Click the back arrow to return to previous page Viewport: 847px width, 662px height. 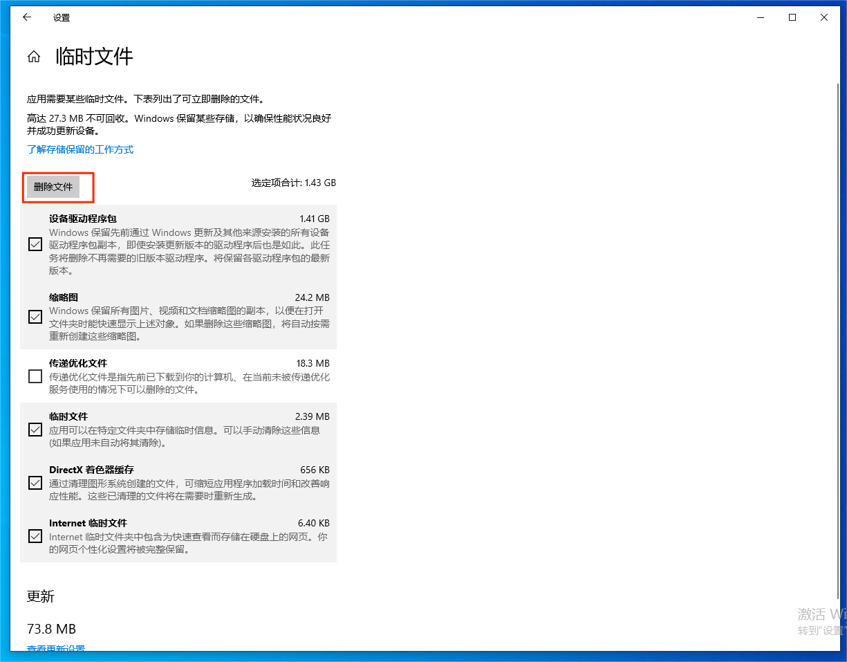tap(26, 17)
